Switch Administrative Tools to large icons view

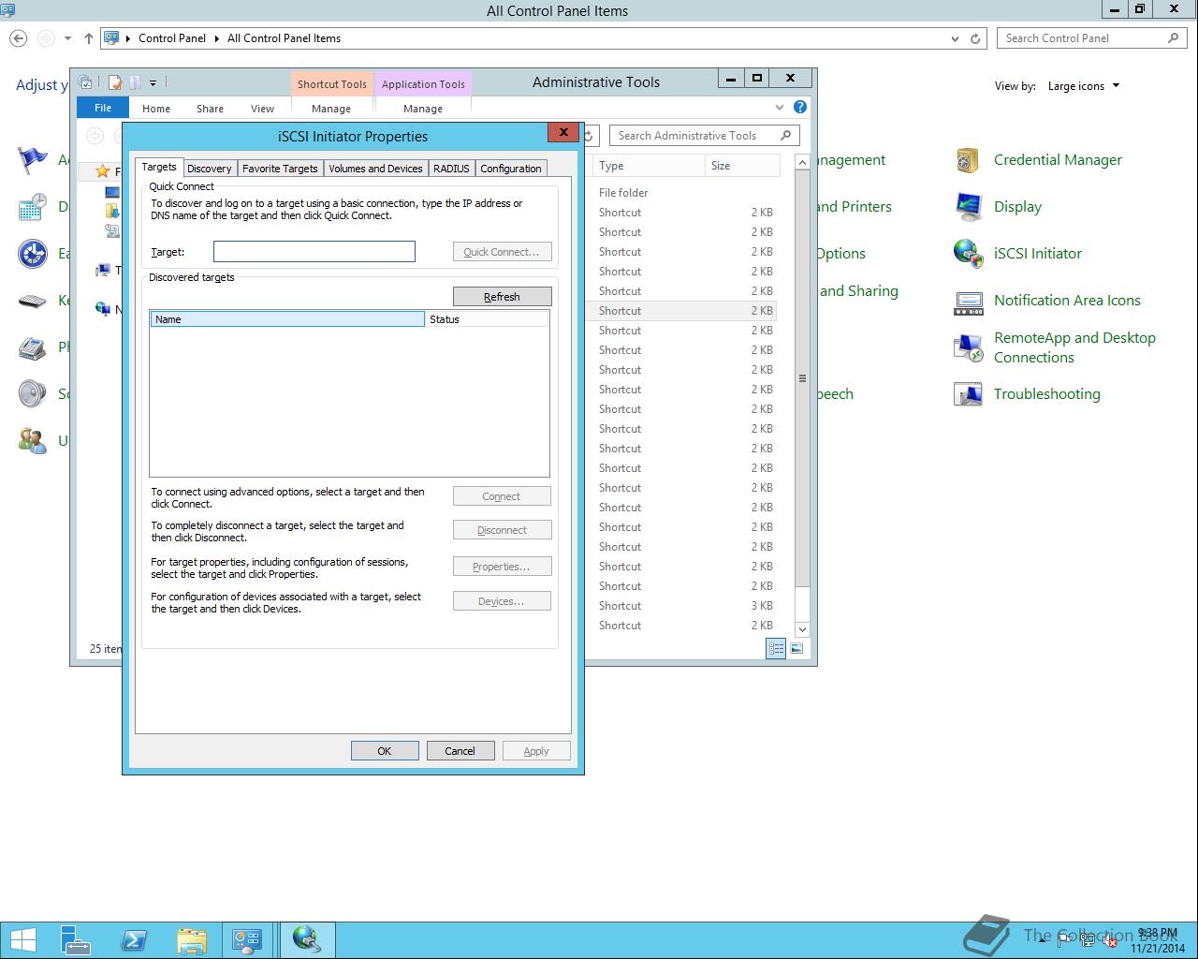(796, 648)
